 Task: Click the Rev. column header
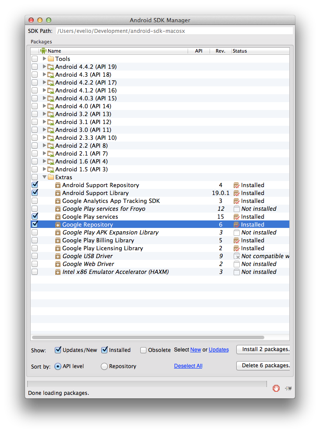coord(220,51)
